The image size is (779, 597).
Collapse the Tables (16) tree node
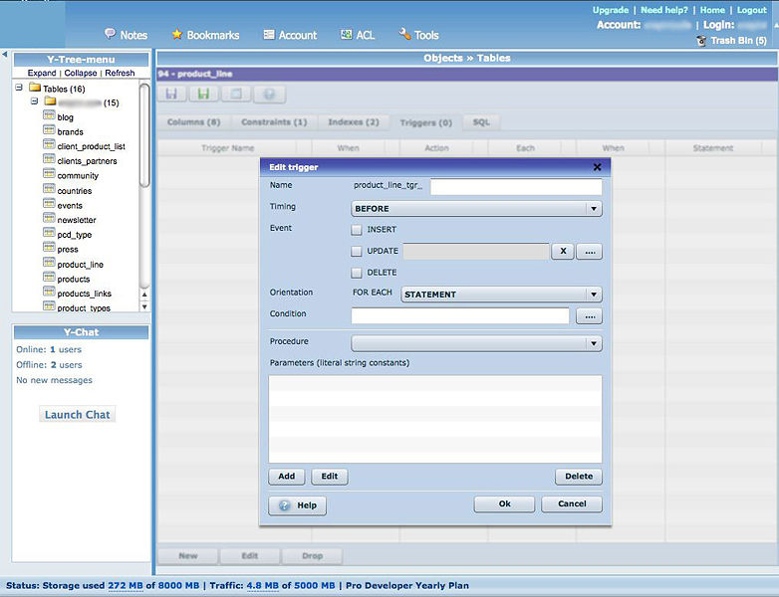click(19, 88)
